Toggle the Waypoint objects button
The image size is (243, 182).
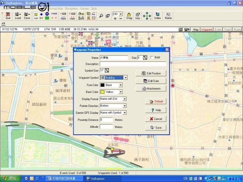click(x=207, y=30)
